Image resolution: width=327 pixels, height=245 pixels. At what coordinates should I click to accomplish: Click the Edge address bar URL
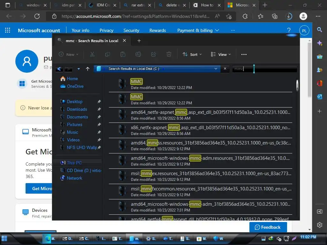135,16
